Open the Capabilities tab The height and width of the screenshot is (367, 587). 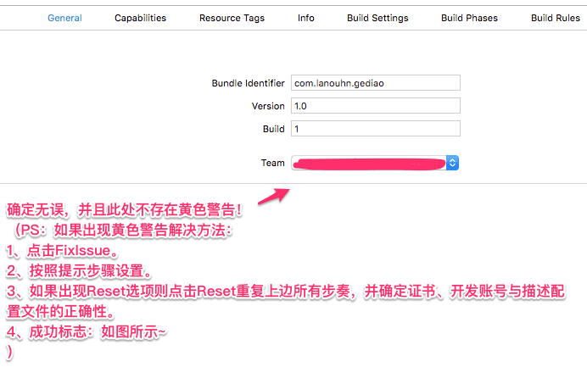click(x=140, y=18)
